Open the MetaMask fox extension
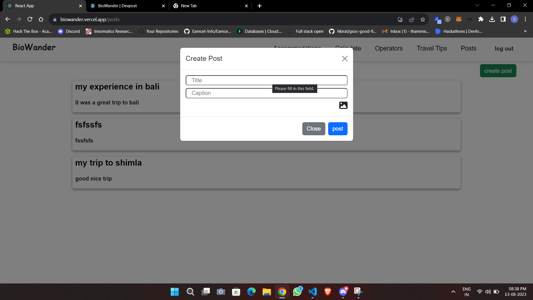533x300 pixels. pyautogui.click(x=459, y=19)
